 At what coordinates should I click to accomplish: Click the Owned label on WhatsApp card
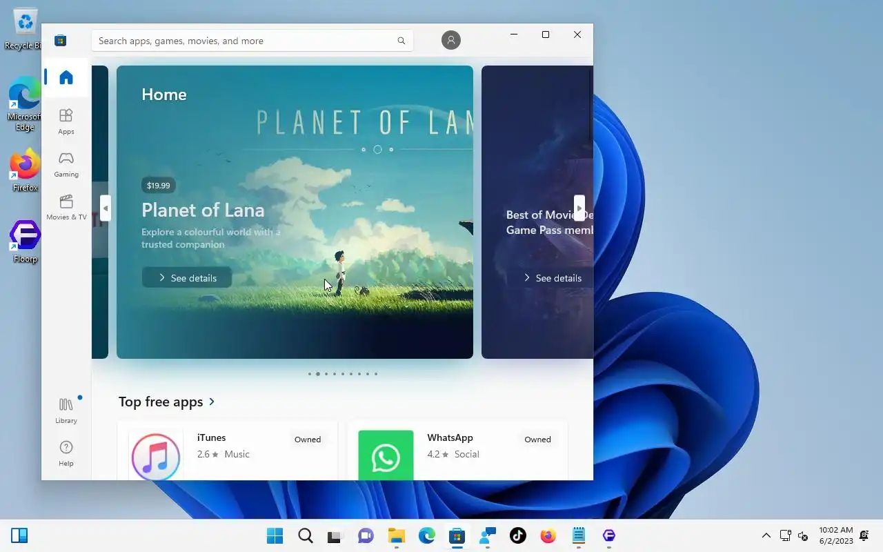pos(537,440)
